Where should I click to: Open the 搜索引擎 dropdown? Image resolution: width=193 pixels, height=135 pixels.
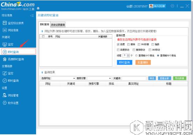click(x=99, y=78)
